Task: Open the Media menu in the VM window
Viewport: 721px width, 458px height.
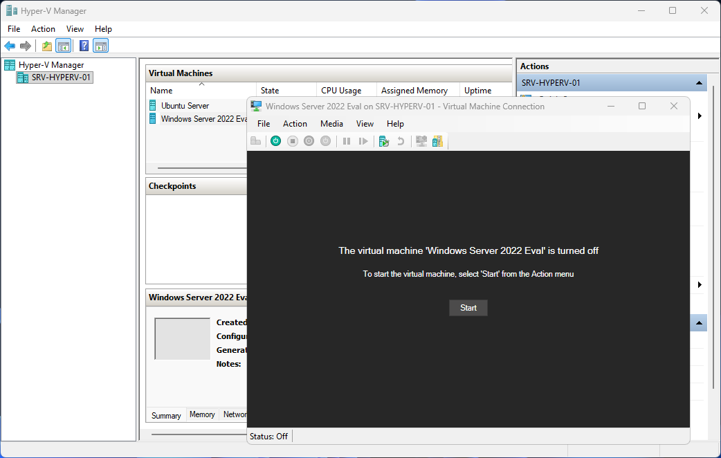Action: pos(331,123)
